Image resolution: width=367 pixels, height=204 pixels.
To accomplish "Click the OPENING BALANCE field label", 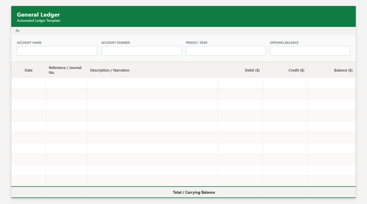I will (x=284, y=43).
